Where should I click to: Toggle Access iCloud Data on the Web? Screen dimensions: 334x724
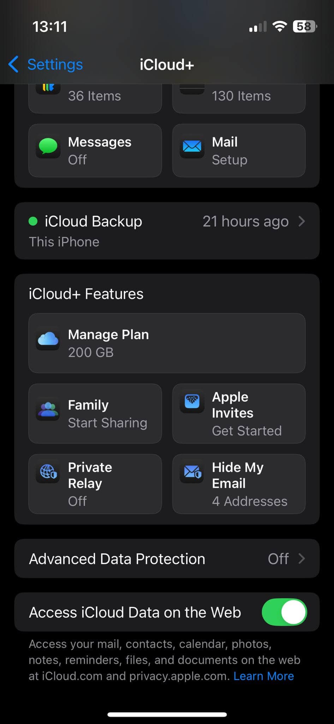pyautogui.click(x=284, y=612)
